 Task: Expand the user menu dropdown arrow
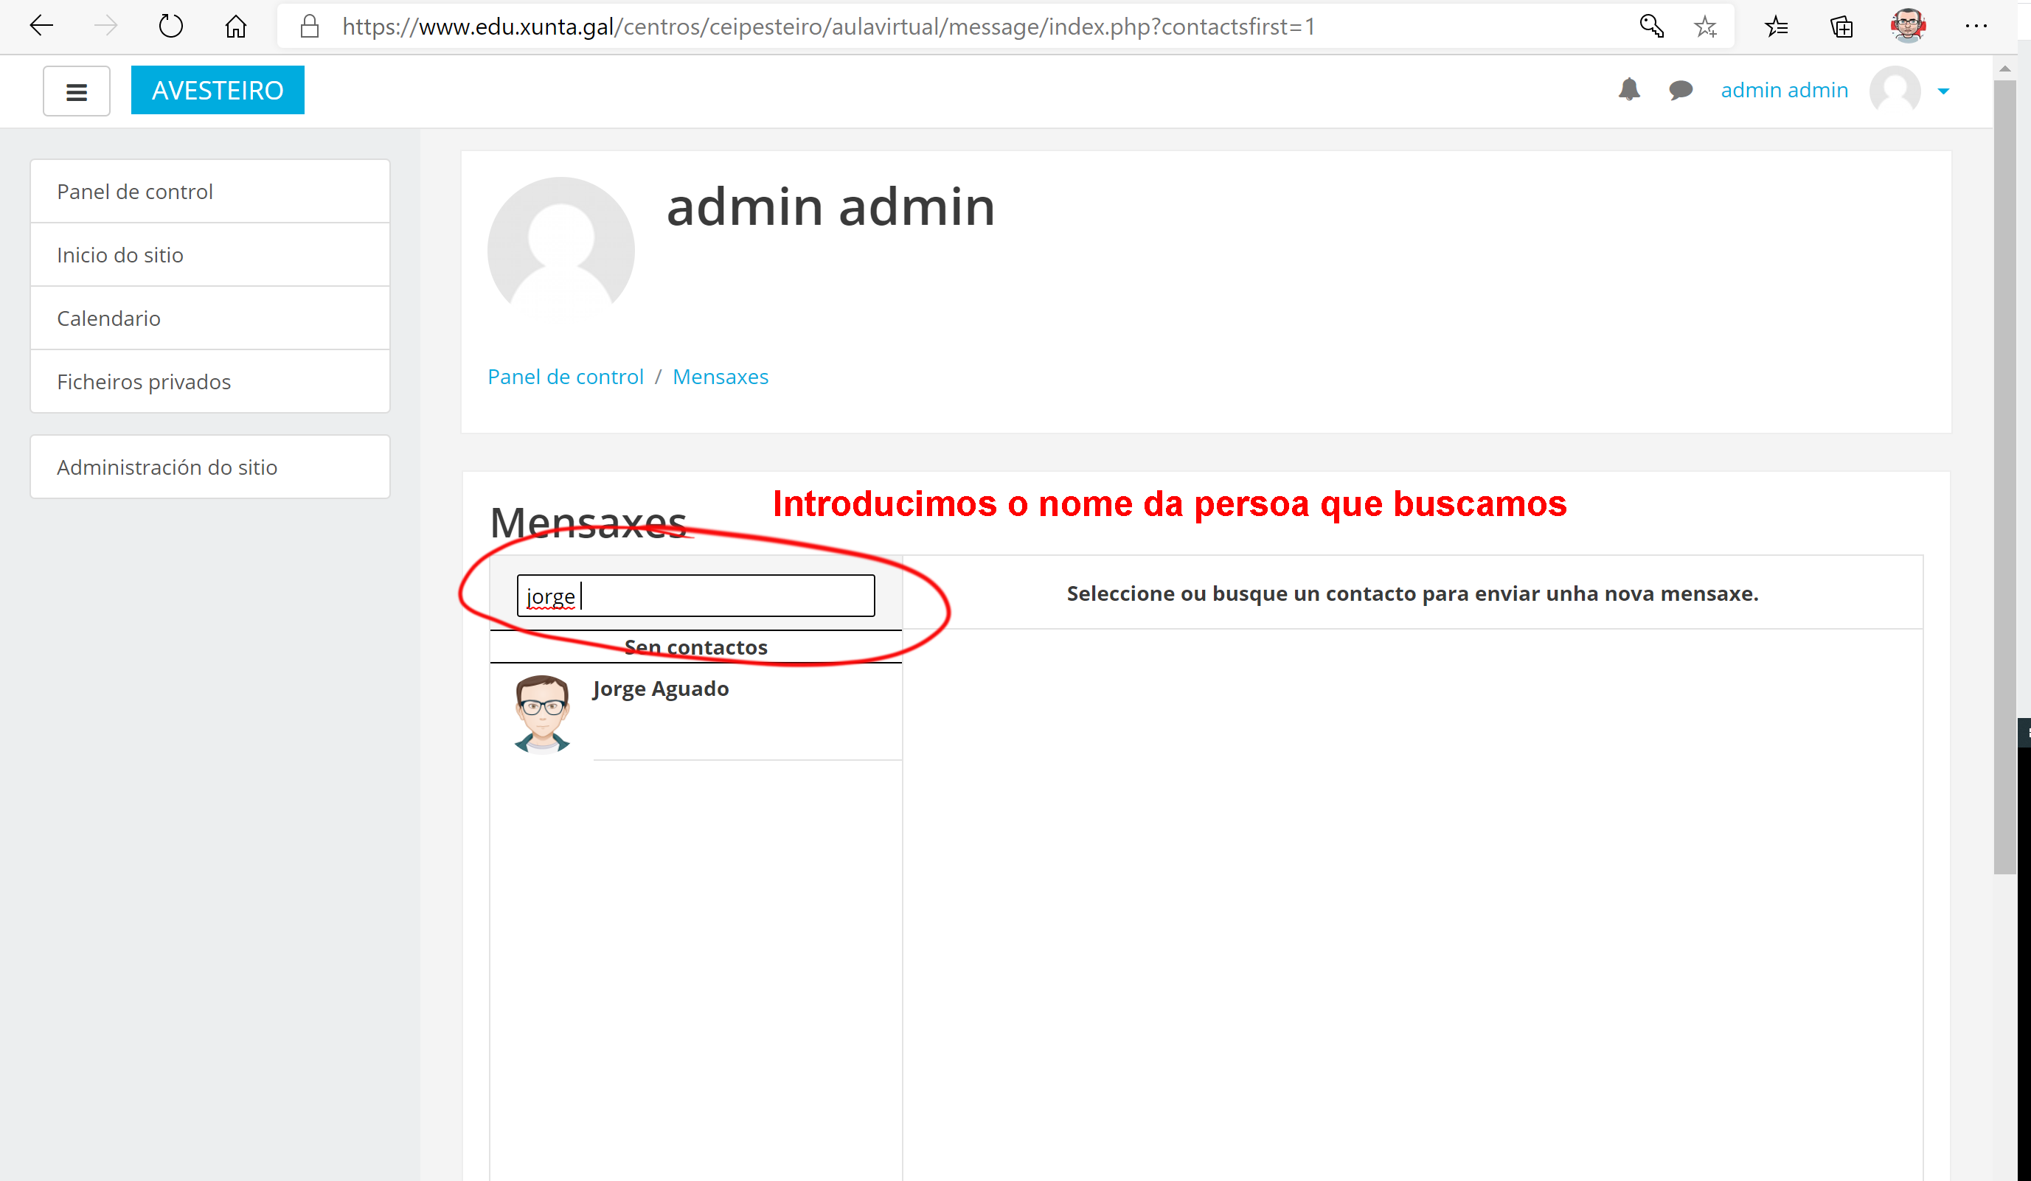(x=1943, y=91)
